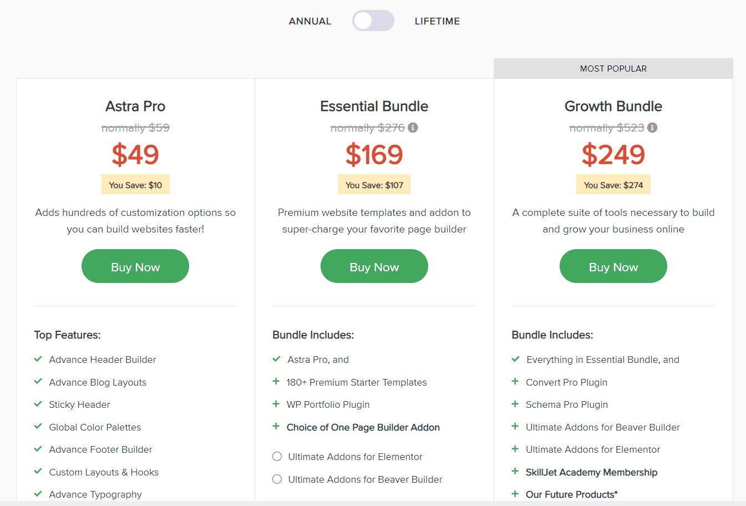Click the Growth Bundle $249 price
Screen dimensions: 746x506
(613, 155)
